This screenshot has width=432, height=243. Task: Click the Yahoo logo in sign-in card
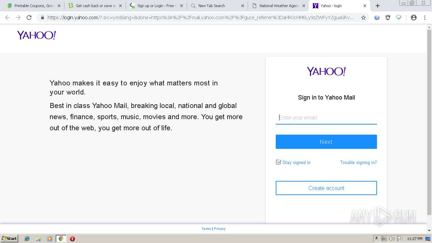(326, 71)
